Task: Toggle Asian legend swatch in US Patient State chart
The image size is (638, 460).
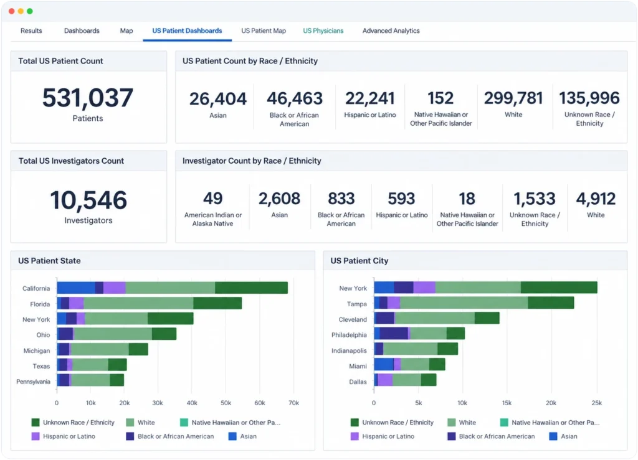Action: (x=232, y=436)
